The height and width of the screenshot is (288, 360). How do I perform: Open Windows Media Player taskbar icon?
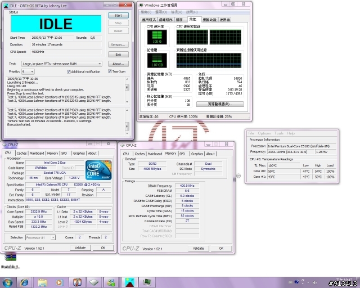click(59, 282)
